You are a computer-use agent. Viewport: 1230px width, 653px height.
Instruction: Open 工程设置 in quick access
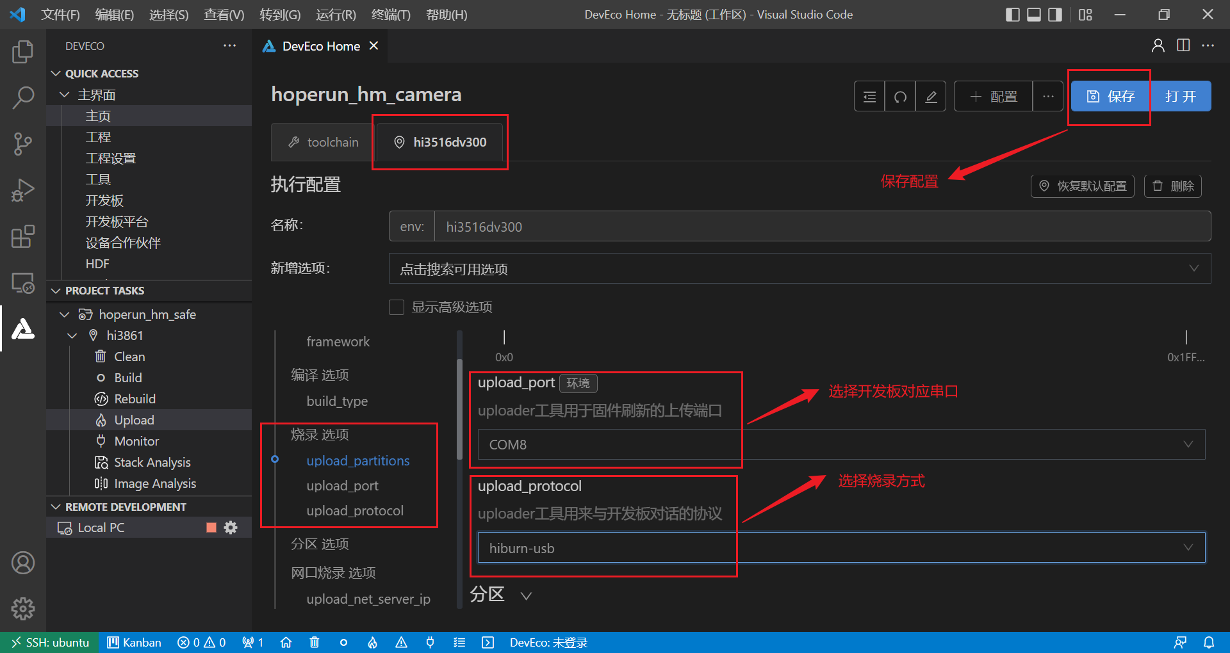click(111, 158)
